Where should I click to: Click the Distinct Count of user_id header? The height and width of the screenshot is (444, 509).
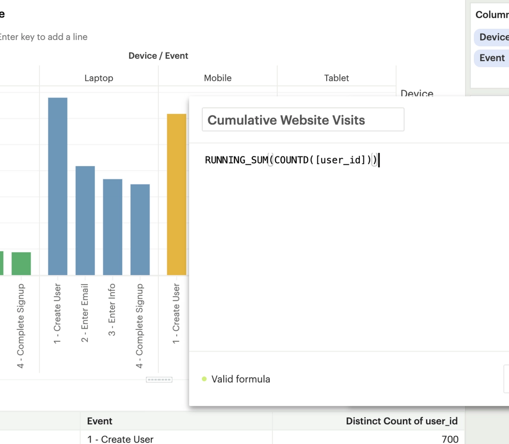tap(402, 421)
